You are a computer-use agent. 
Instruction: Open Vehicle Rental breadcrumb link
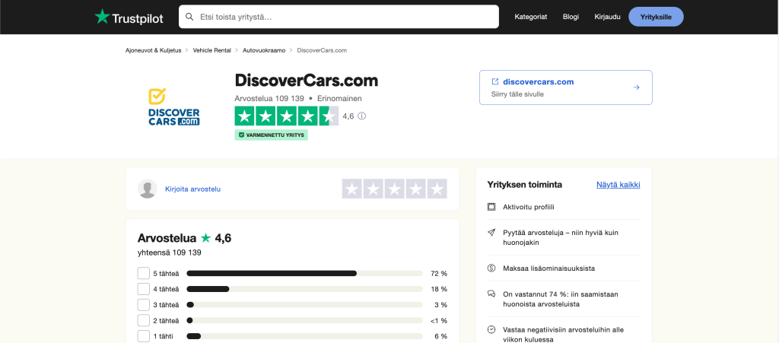tap(212, 50)
